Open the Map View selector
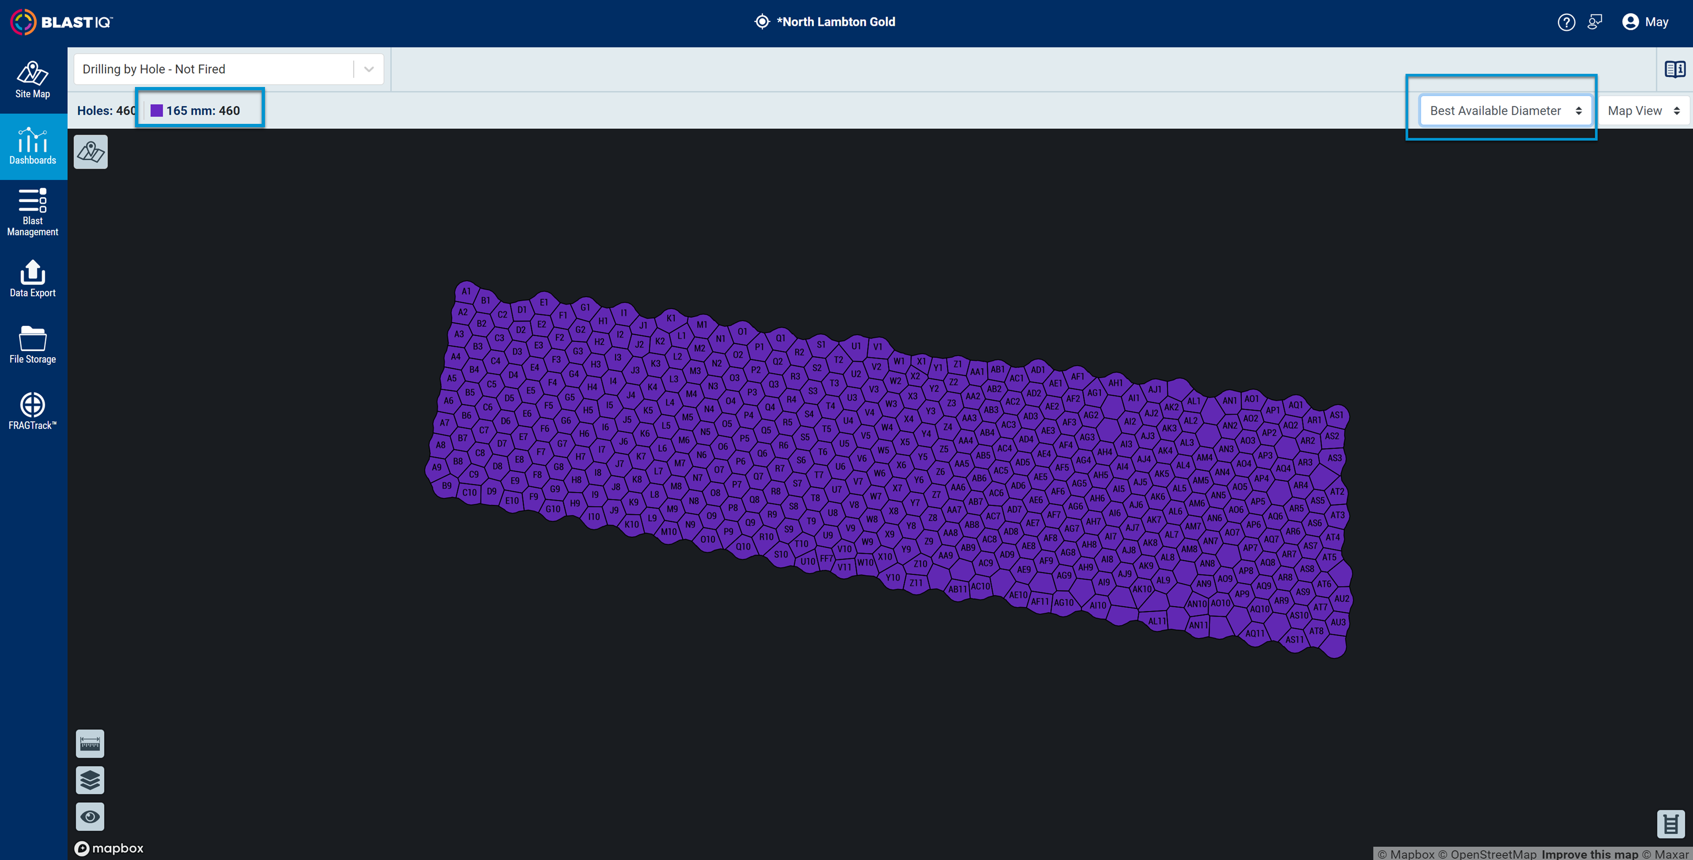The height and width of the screenshot is (860, 1693). tap(1643, 110)
